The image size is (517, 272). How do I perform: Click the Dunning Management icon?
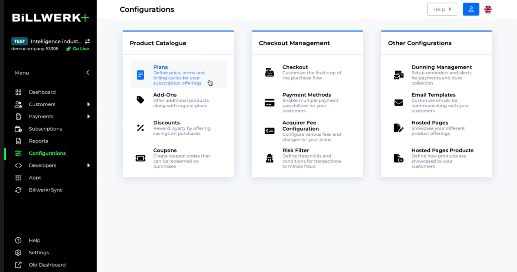click(x=399, y=75)
